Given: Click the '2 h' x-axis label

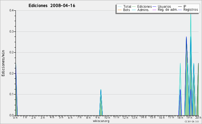Looking at the screenshot, I should tap(33, 118).
